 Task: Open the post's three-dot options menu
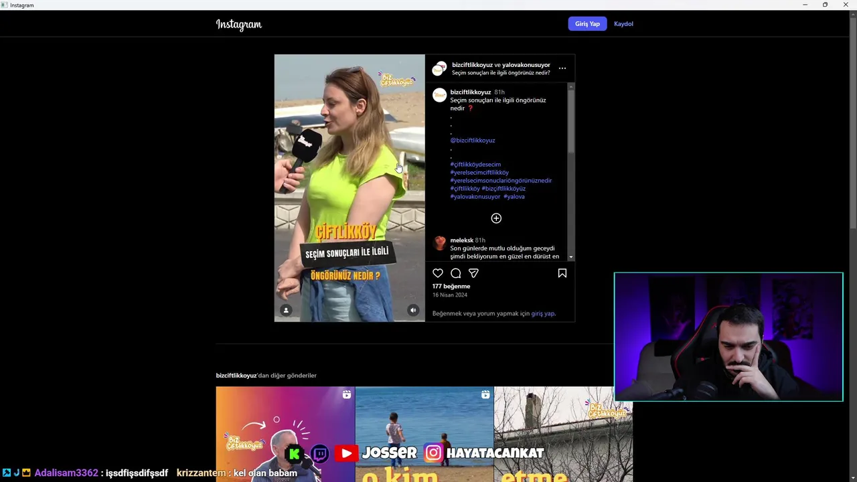coord(562,68)
